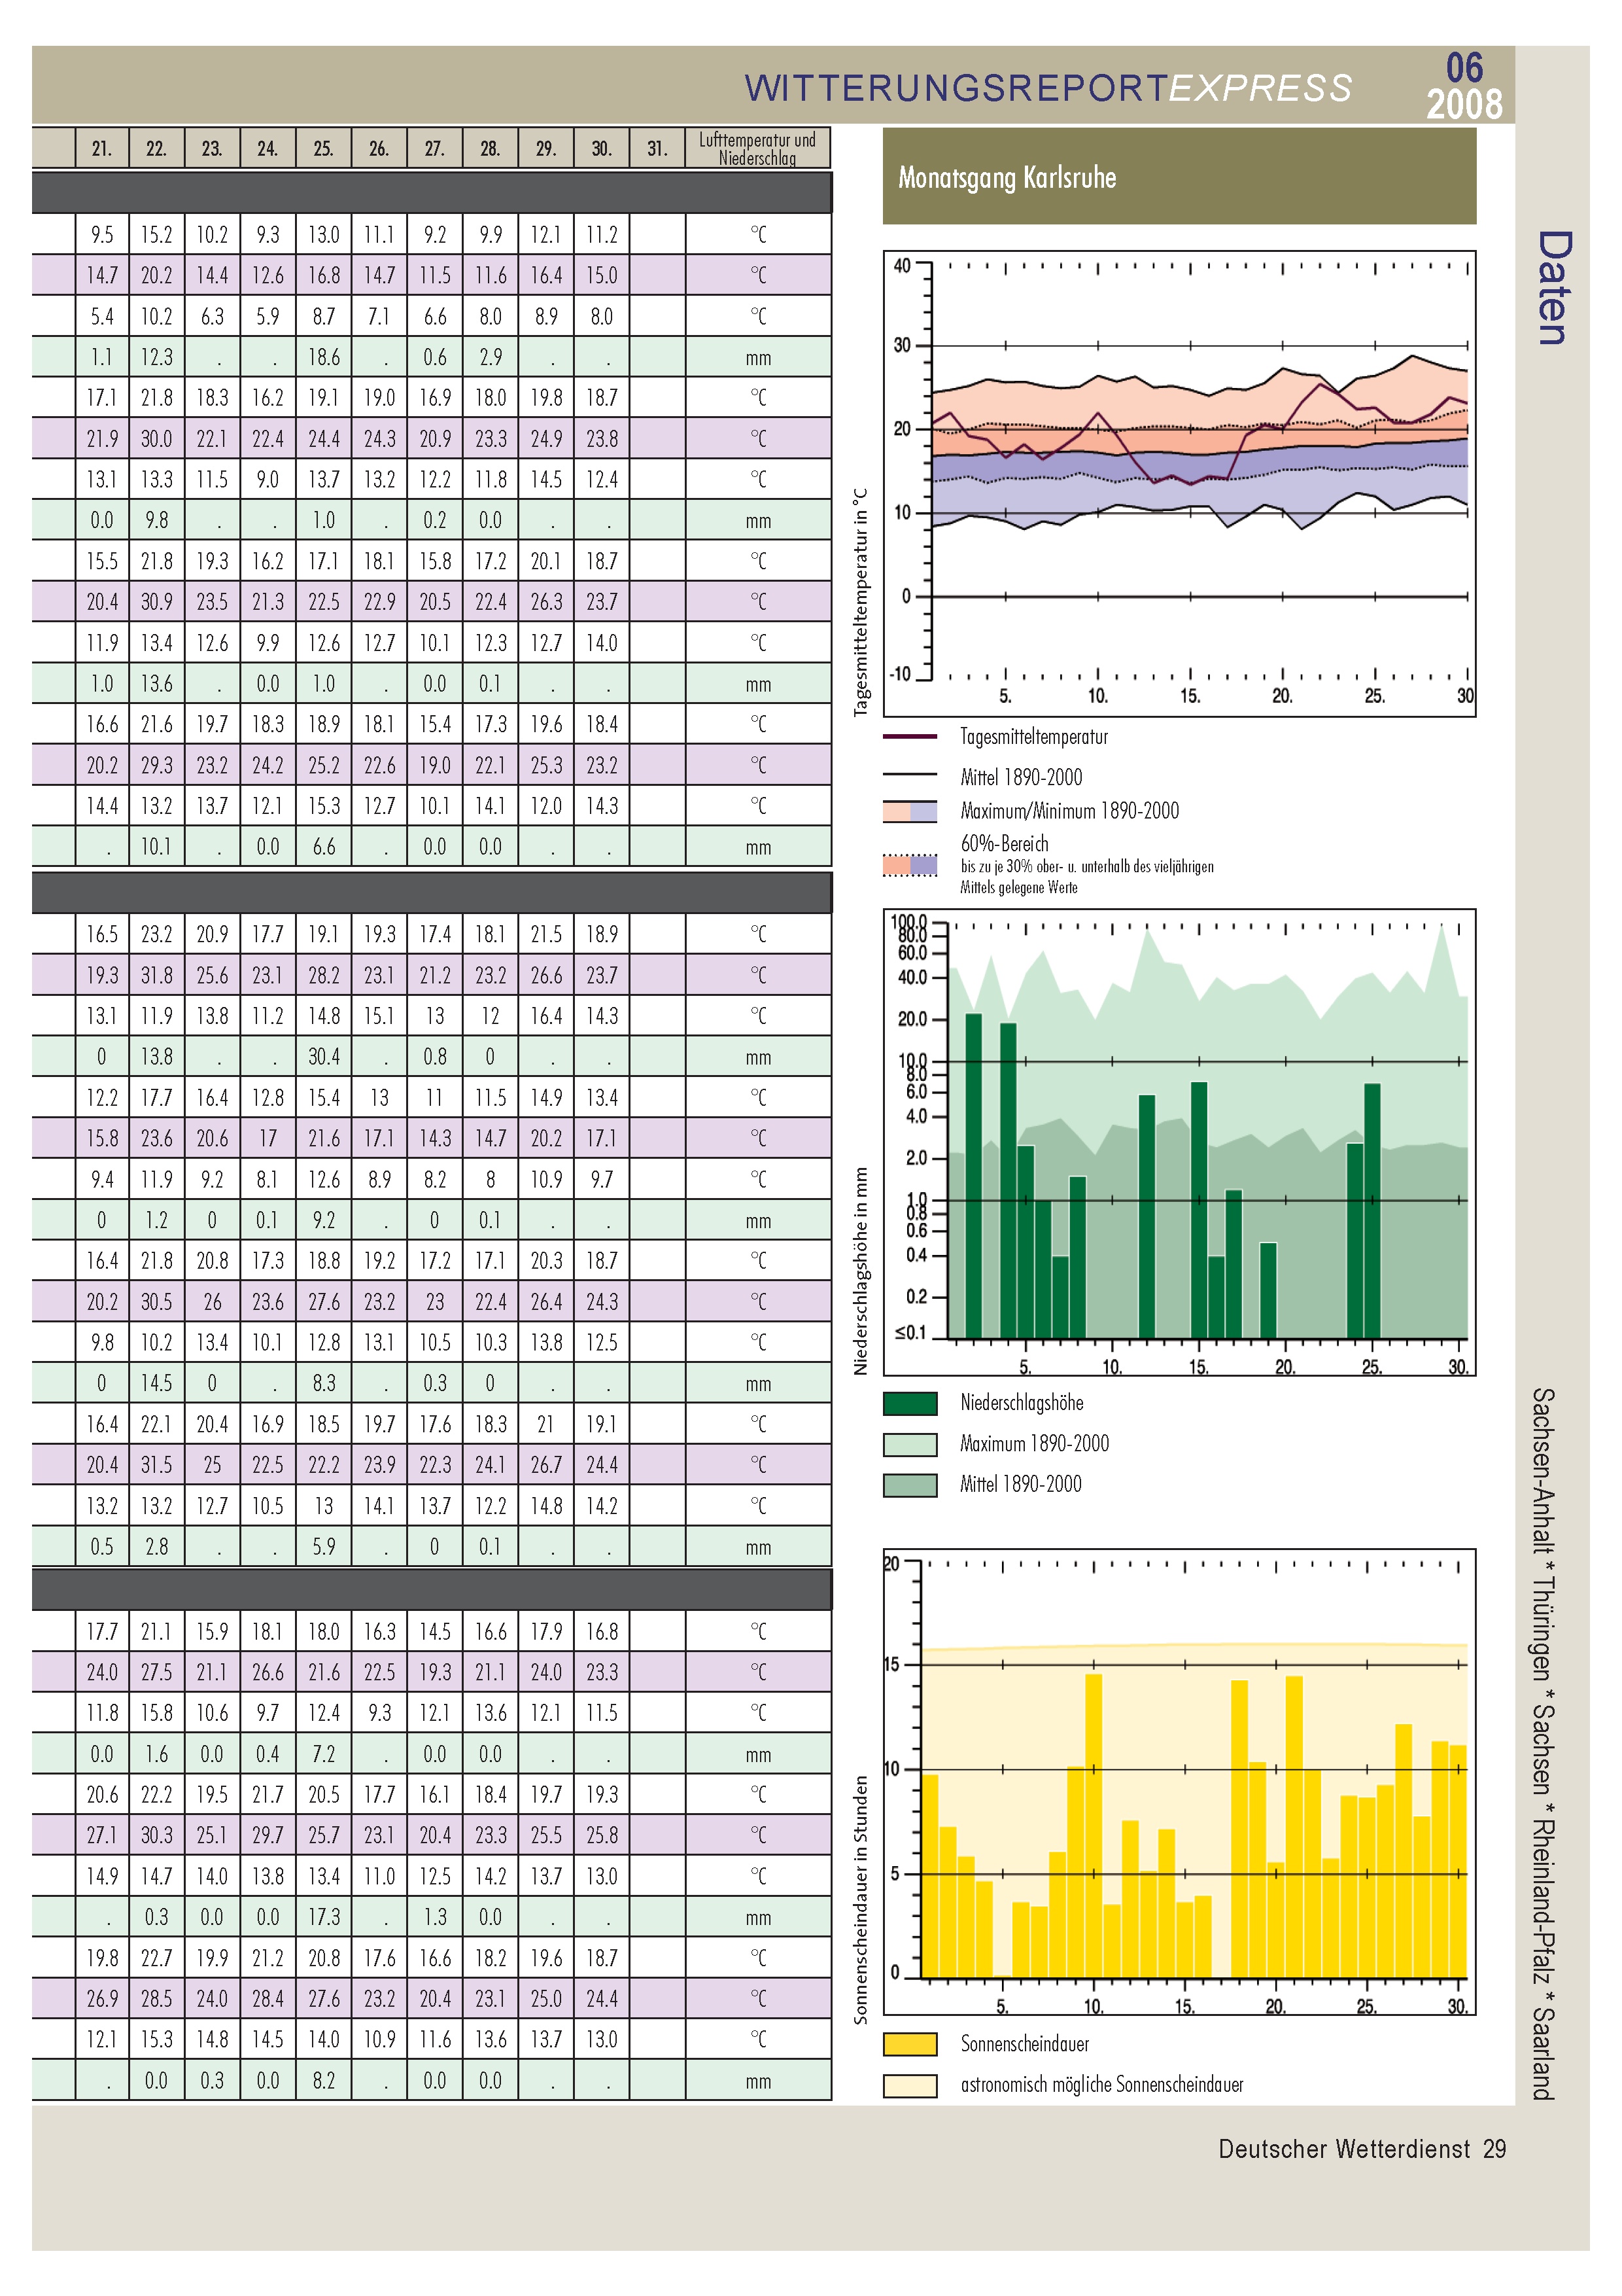Click the table cell with value 31.8
1622x2296 pixels.
point(157,974)
